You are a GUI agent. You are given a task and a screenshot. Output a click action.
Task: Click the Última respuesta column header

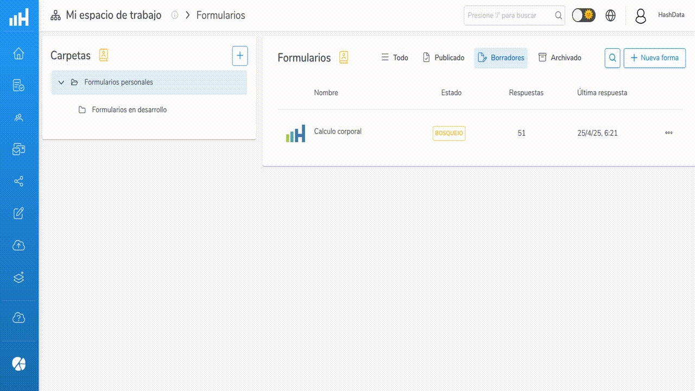coord(602,93)
